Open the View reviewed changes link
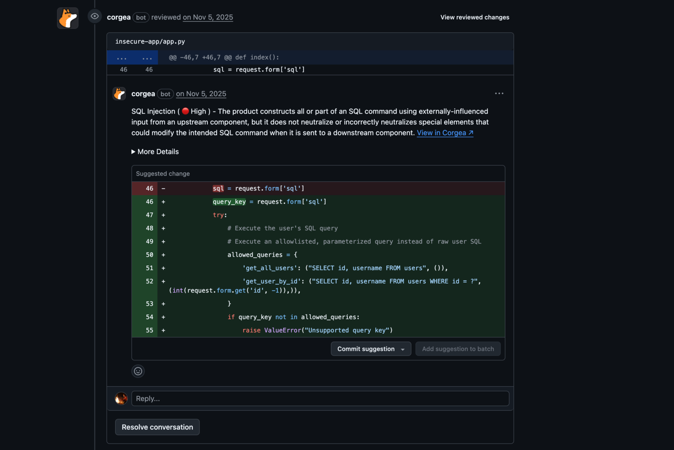 [475, 17]
